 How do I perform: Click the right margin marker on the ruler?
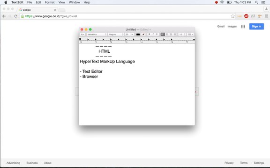194,40
